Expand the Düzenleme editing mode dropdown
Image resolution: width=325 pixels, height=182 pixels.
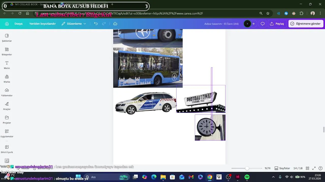(74, 24)
